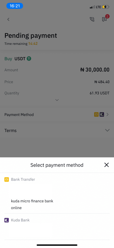Tap the Terms heading
This screenshot has height=248, width=114.
coord(10,130)
